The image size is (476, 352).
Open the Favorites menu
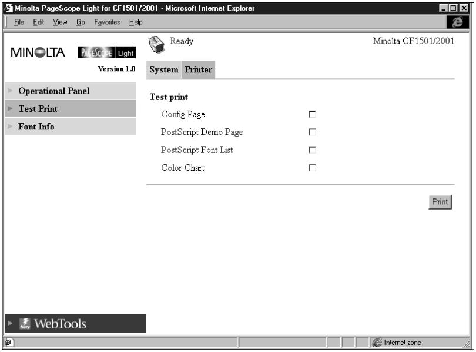(x=107, y=22)
